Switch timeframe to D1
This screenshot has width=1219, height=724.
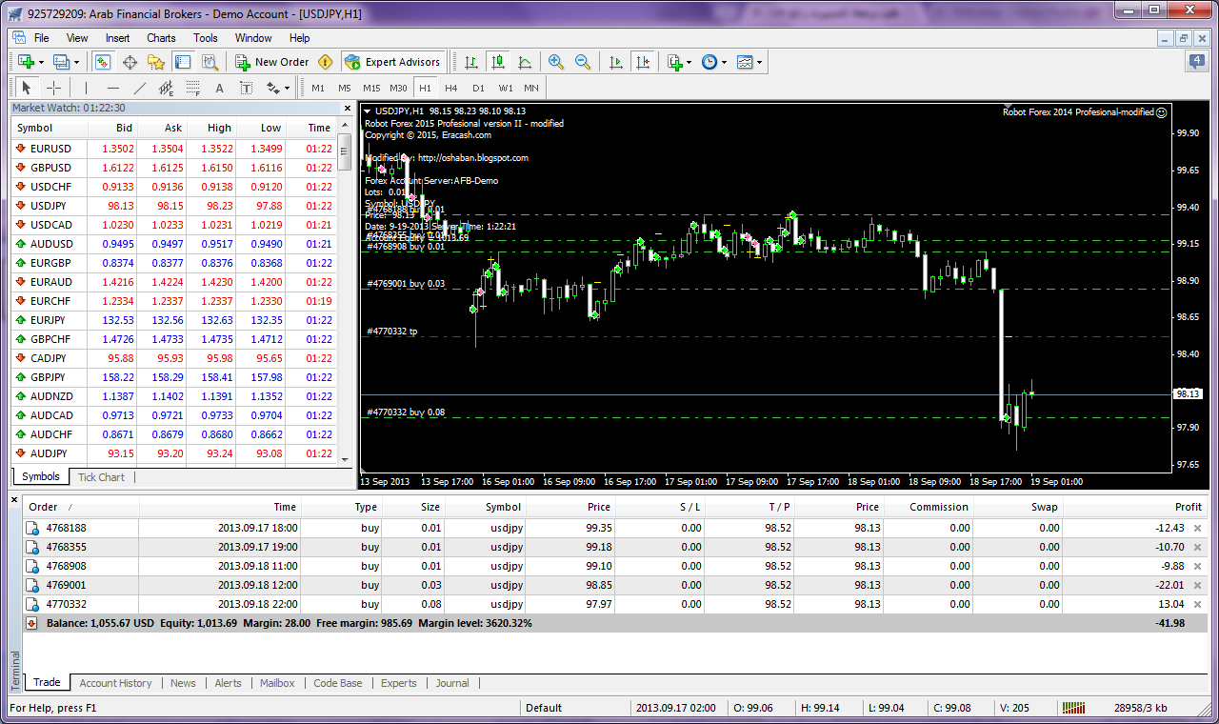coord(478,89)
